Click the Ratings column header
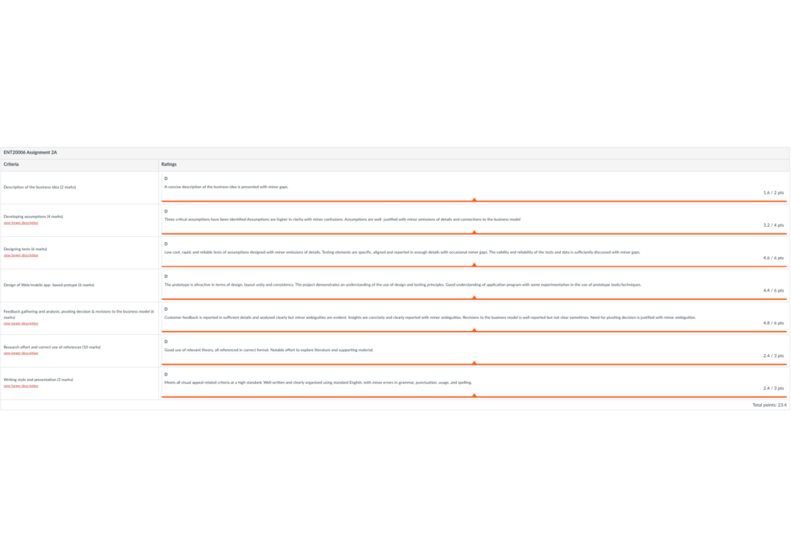The height and width of the screenshot is (559, 791). pos(169,164)
